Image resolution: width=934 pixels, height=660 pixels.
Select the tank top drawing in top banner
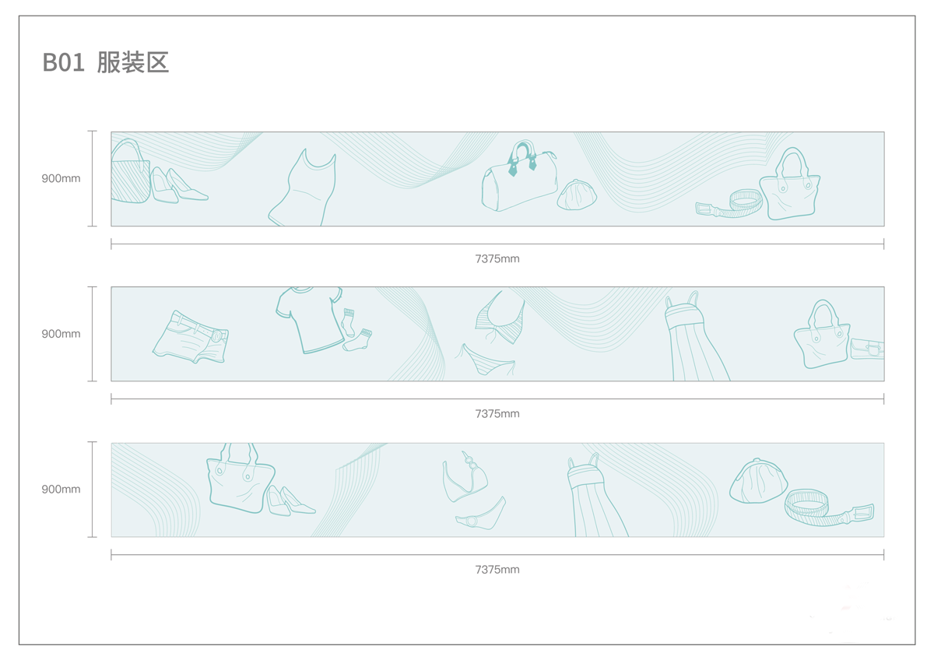click(303, 188)
